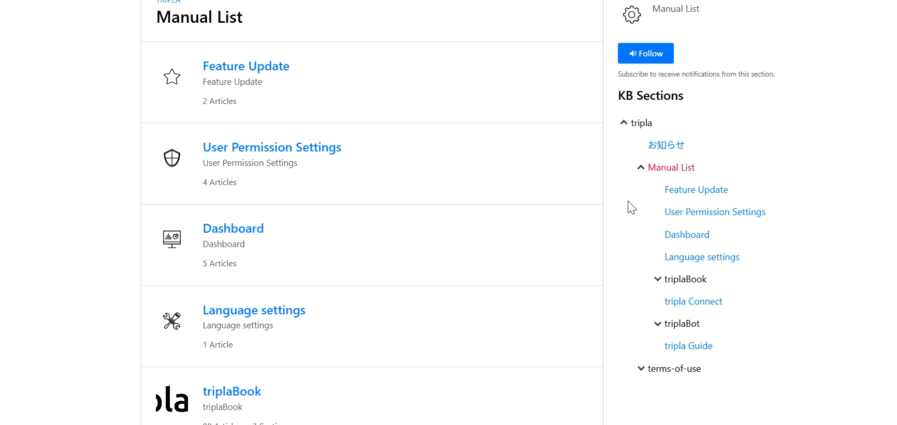Viewport: 897px width, 425px height.
Task: Open the triplaBook heading in main list
Action: (232, 391)
